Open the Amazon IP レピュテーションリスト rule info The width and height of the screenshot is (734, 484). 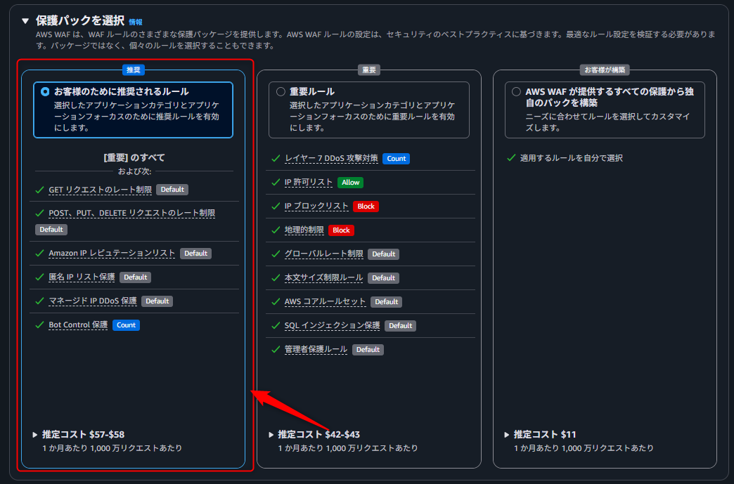(112, 254)
